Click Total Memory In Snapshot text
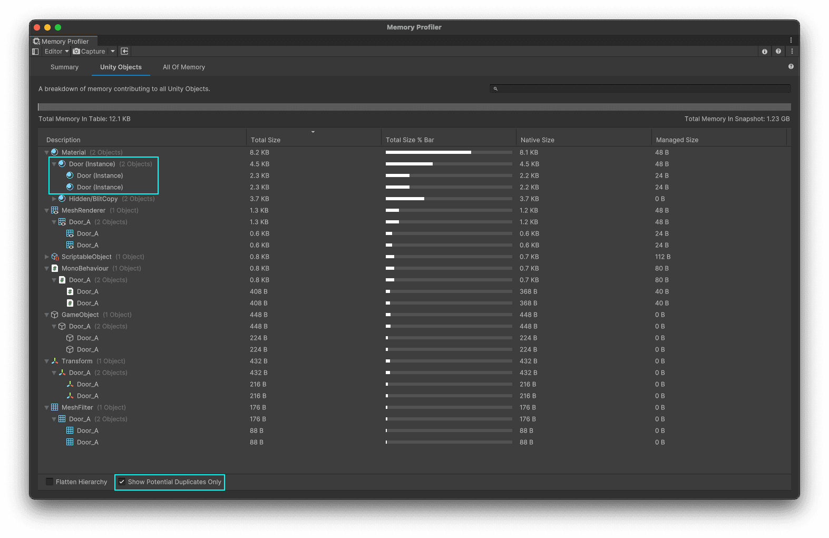 [737, 119]
